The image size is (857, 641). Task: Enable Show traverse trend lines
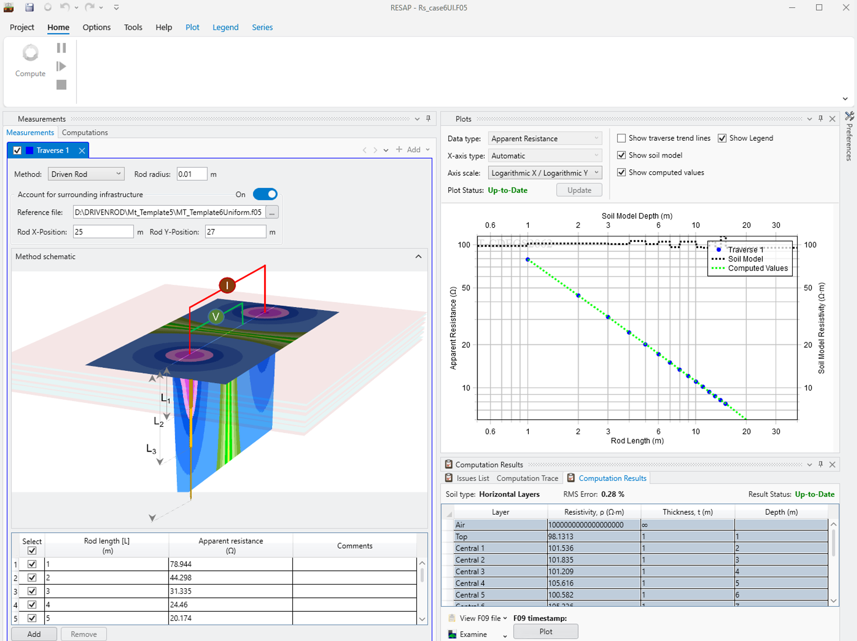pos(621,138)
